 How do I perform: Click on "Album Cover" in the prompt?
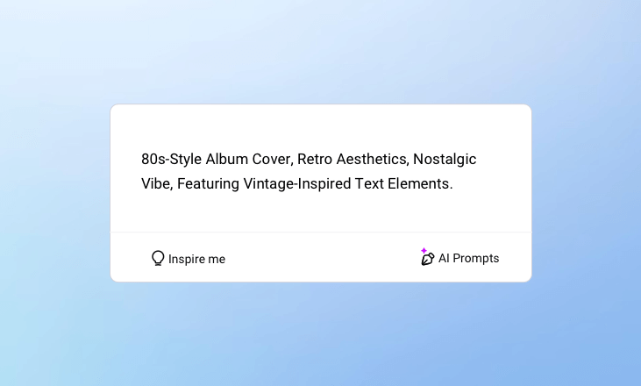(x=247, y=160)
